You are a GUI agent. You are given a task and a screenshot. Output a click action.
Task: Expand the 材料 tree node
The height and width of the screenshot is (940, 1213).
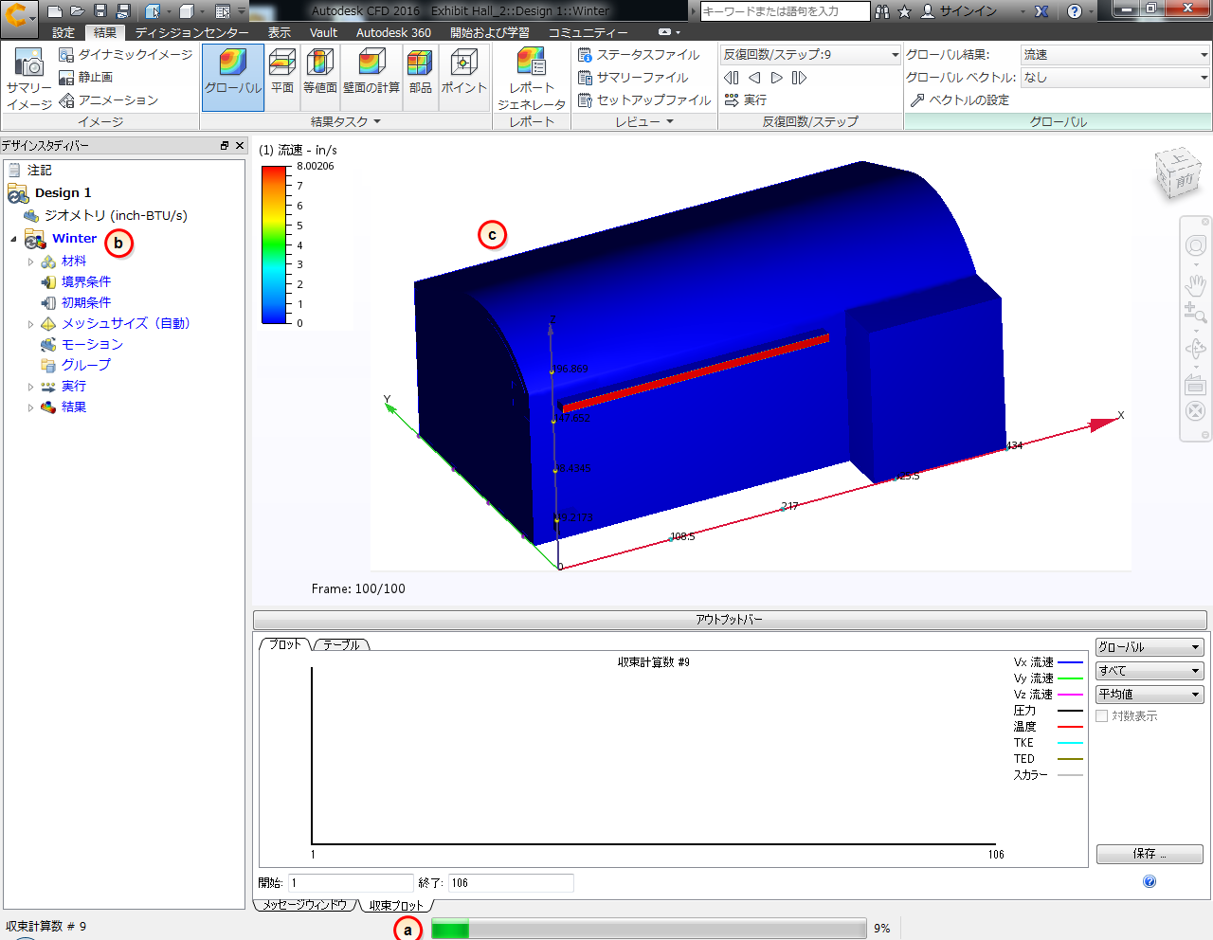click(30, 262)
